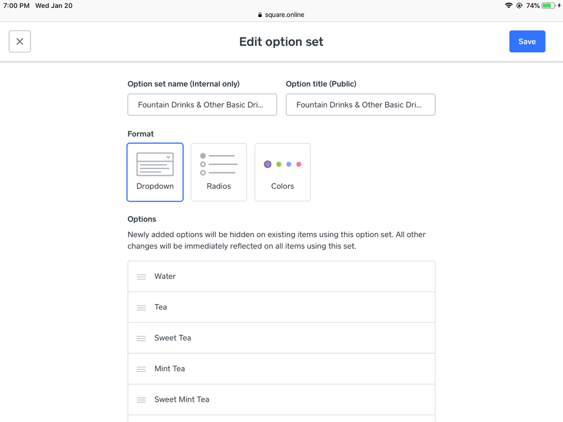Click the Option set name input field
The width and height of the screenshot is (563, 422).
(x=202, y=105)
